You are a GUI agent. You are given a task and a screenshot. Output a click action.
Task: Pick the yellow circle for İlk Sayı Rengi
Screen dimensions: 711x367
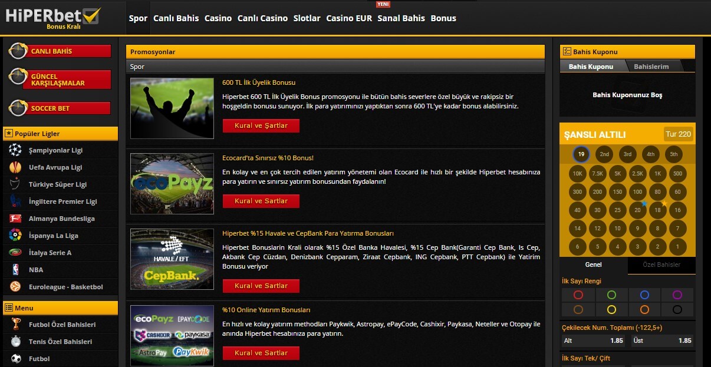click(x=611, y=309)
